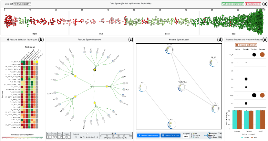The width and height of the screenshot is (268, 141).
Task: Click the Precision bar pair in performance chart
Action: click(249, 120)
